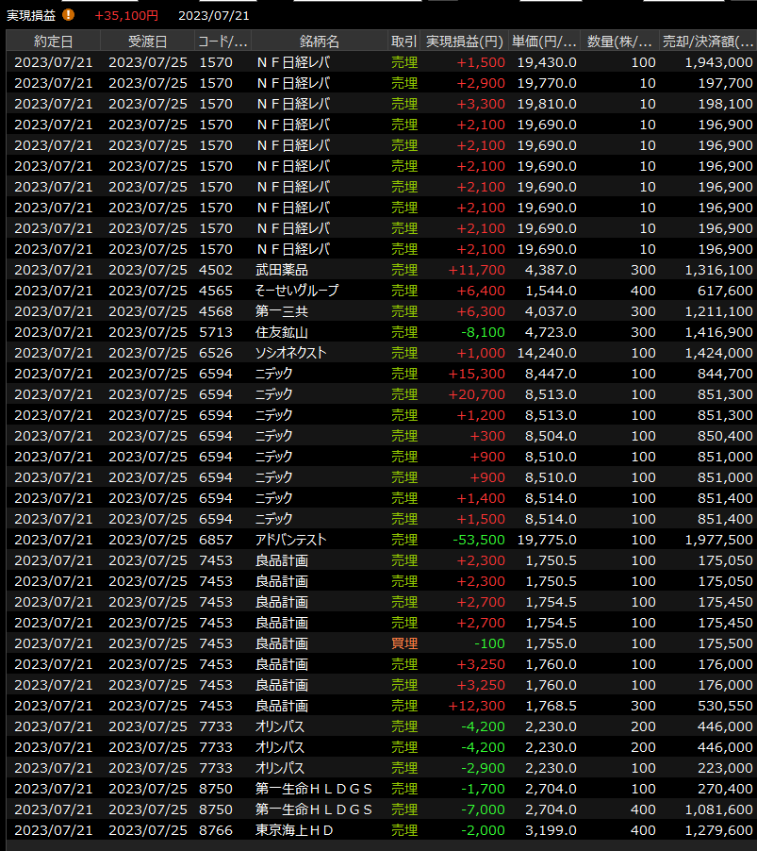The width and height of the screenshot is (757, 851).
Task: Click the red 買埋 trade type cell
Action: [403, 643]
